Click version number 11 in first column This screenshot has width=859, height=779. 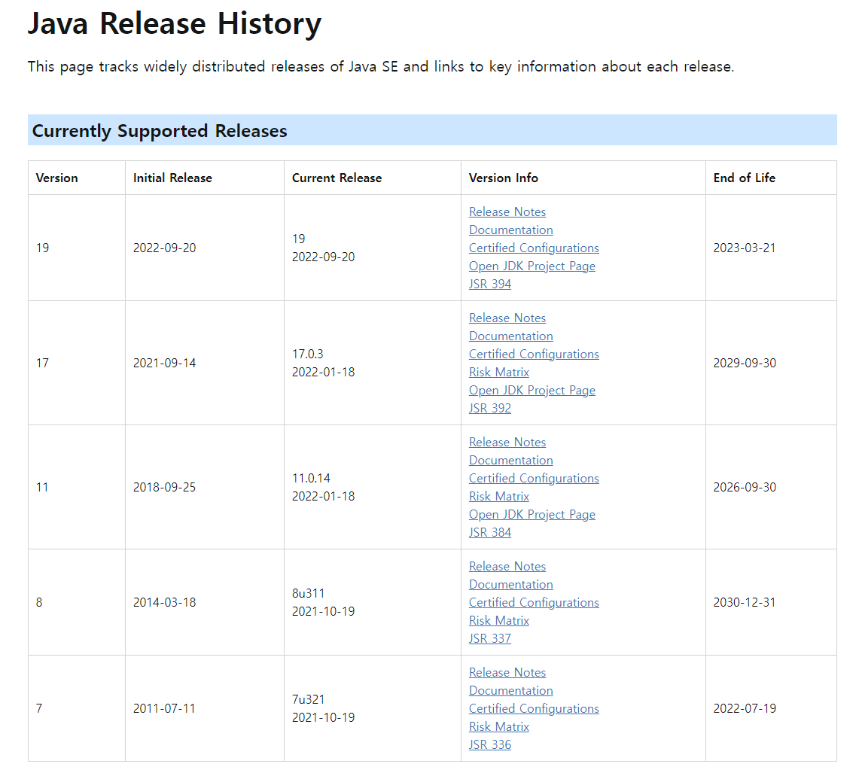click(43, 488)
